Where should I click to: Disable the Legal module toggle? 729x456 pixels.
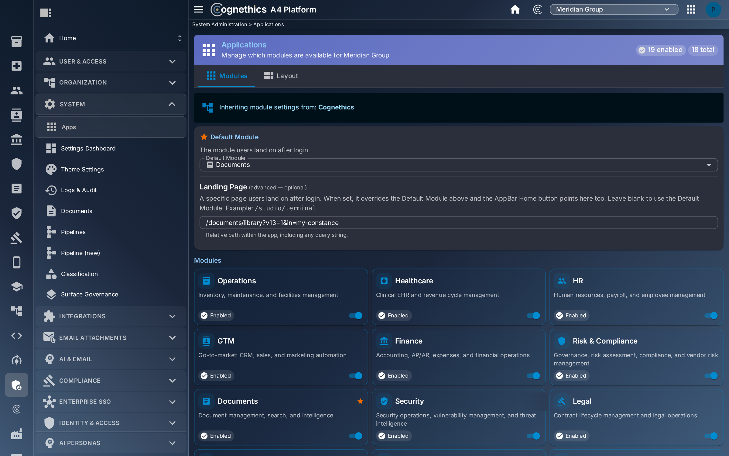click(x=711, y=436)
